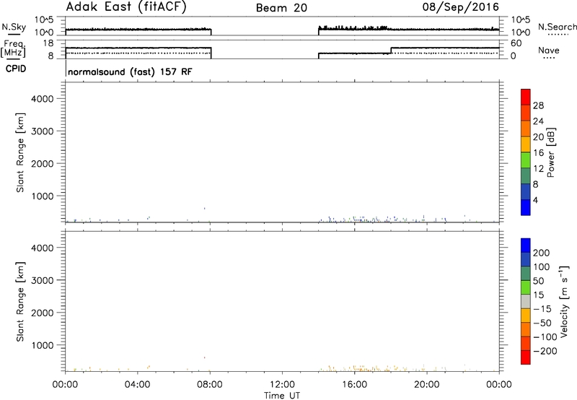Select the 'N.Sky' legend label
The image size is (577, 400).
pyautogui.click(x=14, y=27)
